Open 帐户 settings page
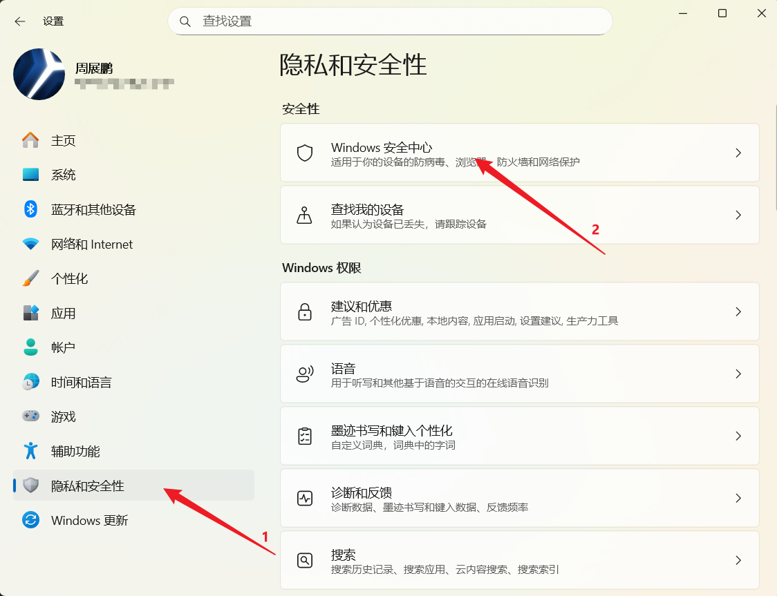777x596 pixels. point(133,347)
